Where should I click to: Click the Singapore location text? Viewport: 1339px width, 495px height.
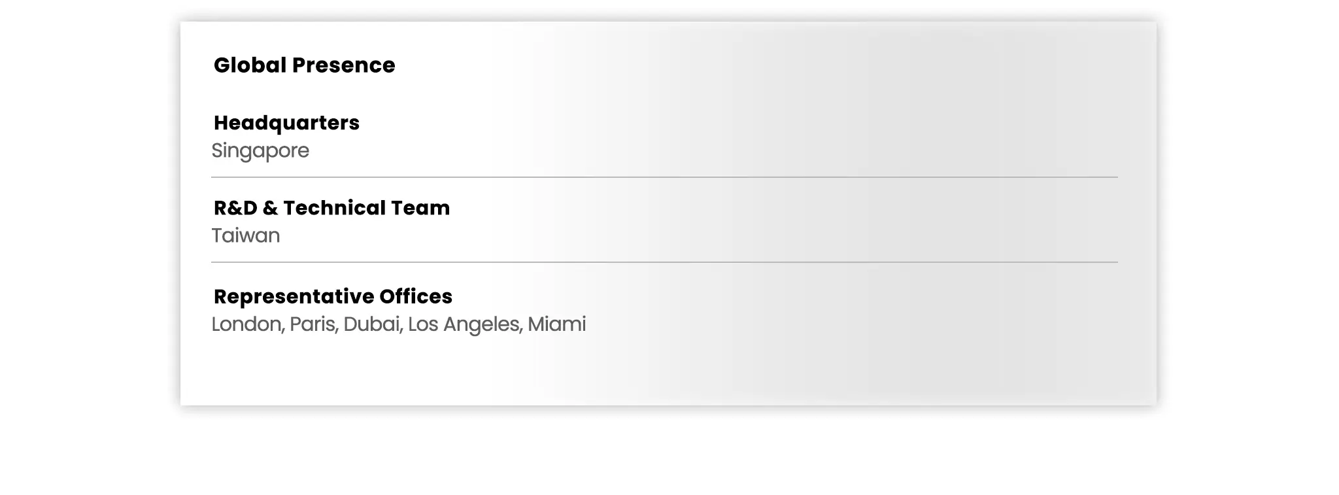click(260, 151)
